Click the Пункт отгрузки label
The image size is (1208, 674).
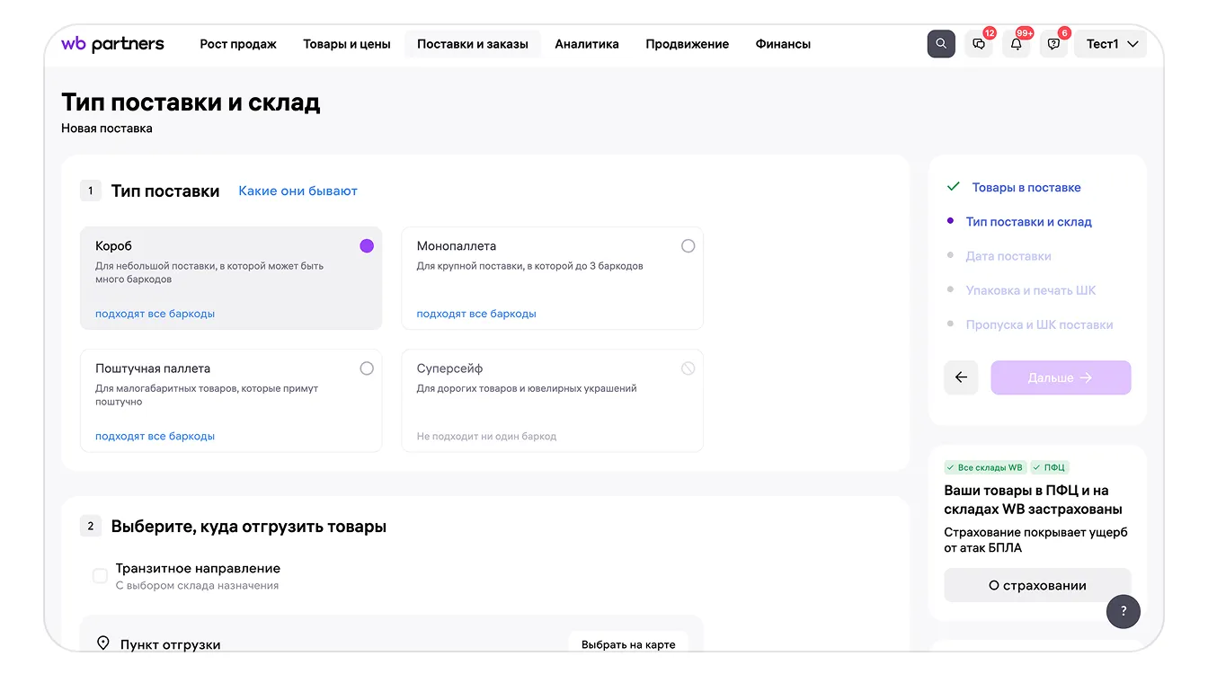coord(171,644)
